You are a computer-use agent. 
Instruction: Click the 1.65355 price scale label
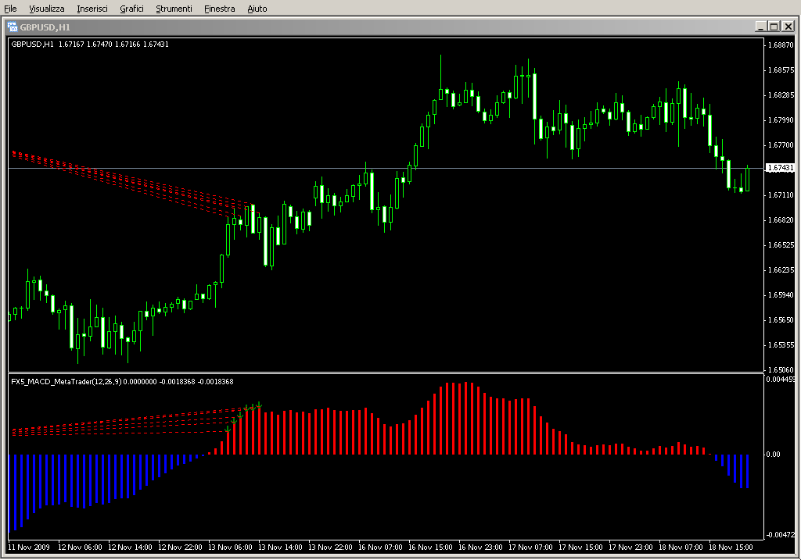tap(781, 344)
